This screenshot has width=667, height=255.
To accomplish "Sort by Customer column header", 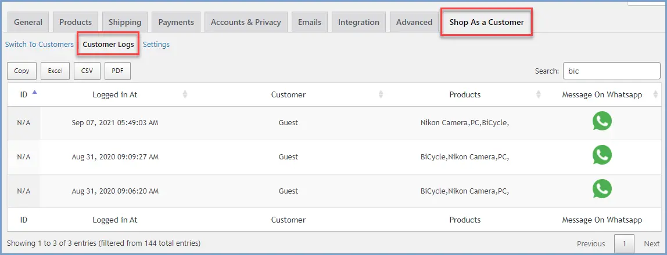I will click(x=288, y=94).
